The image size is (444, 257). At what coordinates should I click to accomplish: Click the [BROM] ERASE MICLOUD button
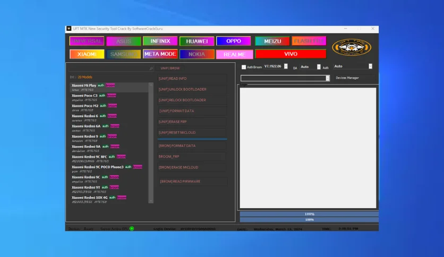coord(192,167)
